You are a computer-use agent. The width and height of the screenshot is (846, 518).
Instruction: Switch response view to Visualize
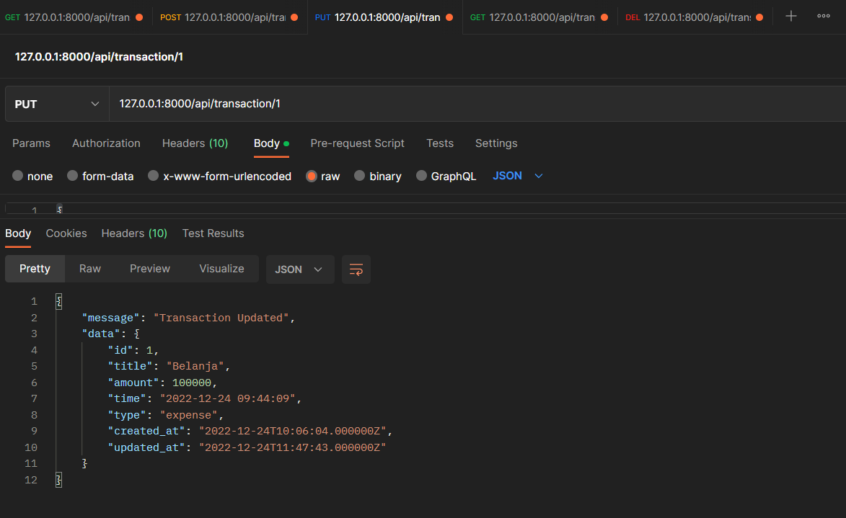221,269
